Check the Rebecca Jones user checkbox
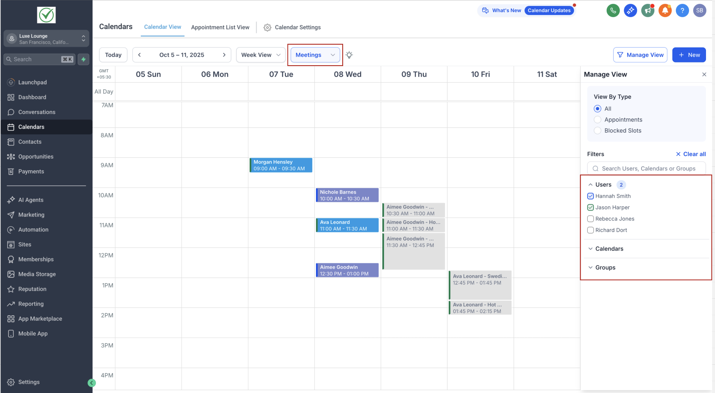The height and width of the screenshot is (393, 715). click(590, 219)
